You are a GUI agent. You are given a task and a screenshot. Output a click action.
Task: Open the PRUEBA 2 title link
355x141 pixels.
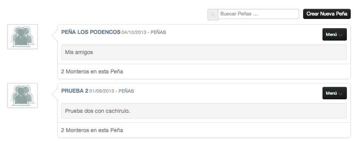[75, 91]
